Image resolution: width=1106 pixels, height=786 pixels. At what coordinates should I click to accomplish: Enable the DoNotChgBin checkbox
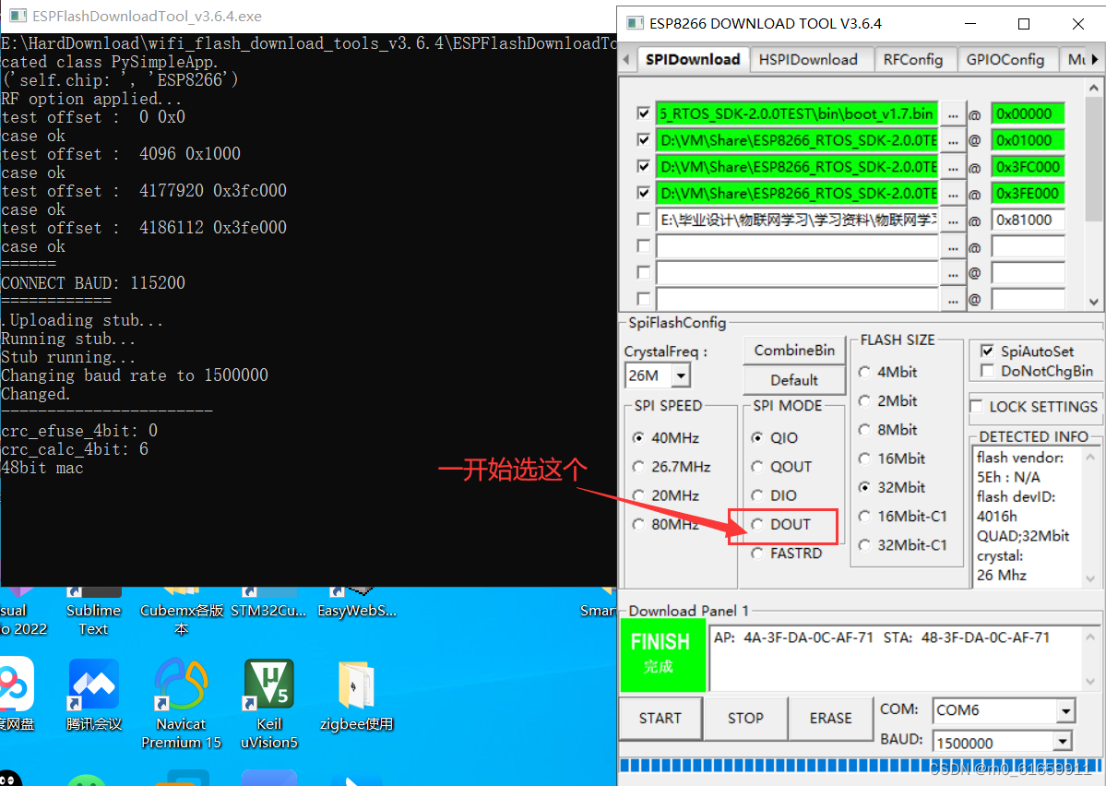pyautogui.click(x=988, y=371)
